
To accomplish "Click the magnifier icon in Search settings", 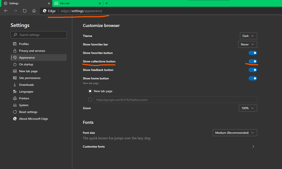I will [15, 35].
